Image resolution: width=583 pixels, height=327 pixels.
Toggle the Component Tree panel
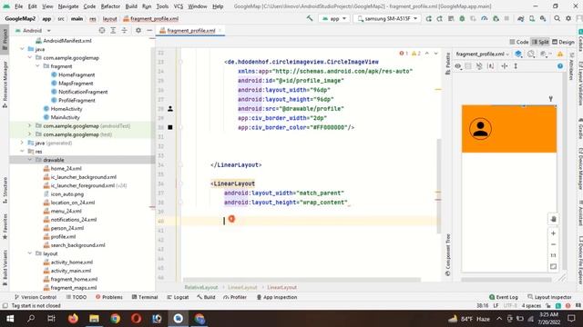click(x=447, y=254)
